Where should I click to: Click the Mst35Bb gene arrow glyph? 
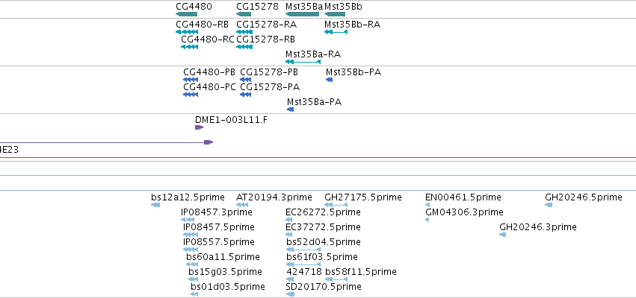point(335,14)
